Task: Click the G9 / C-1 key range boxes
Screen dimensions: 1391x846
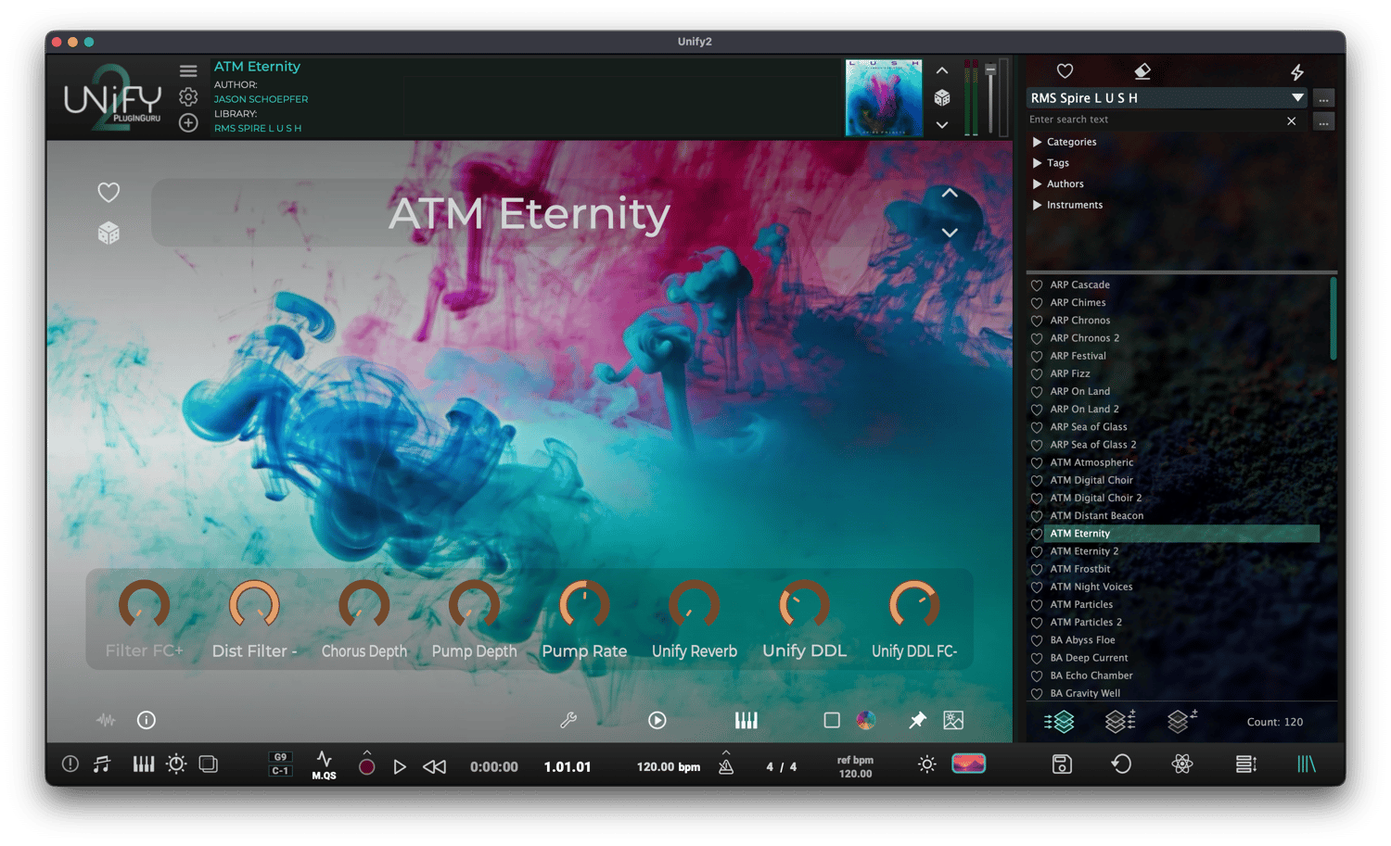Action: point(280,764)
